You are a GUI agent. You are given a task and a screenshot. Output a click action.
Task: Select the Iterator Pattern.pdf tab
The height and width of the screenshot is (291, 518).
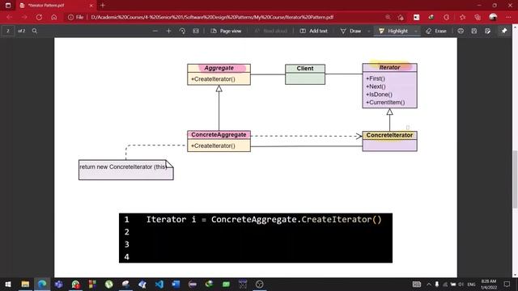coord(56,6)
